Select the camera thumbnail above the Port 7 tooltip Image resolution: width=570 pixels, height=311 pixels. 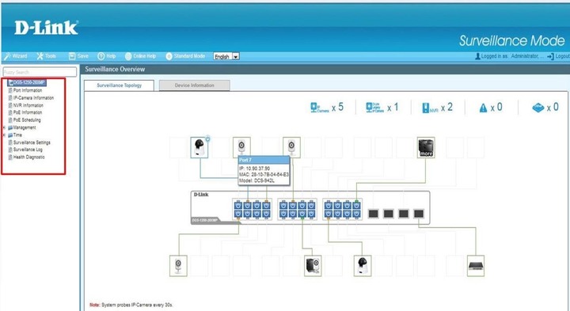click(241, 146)
